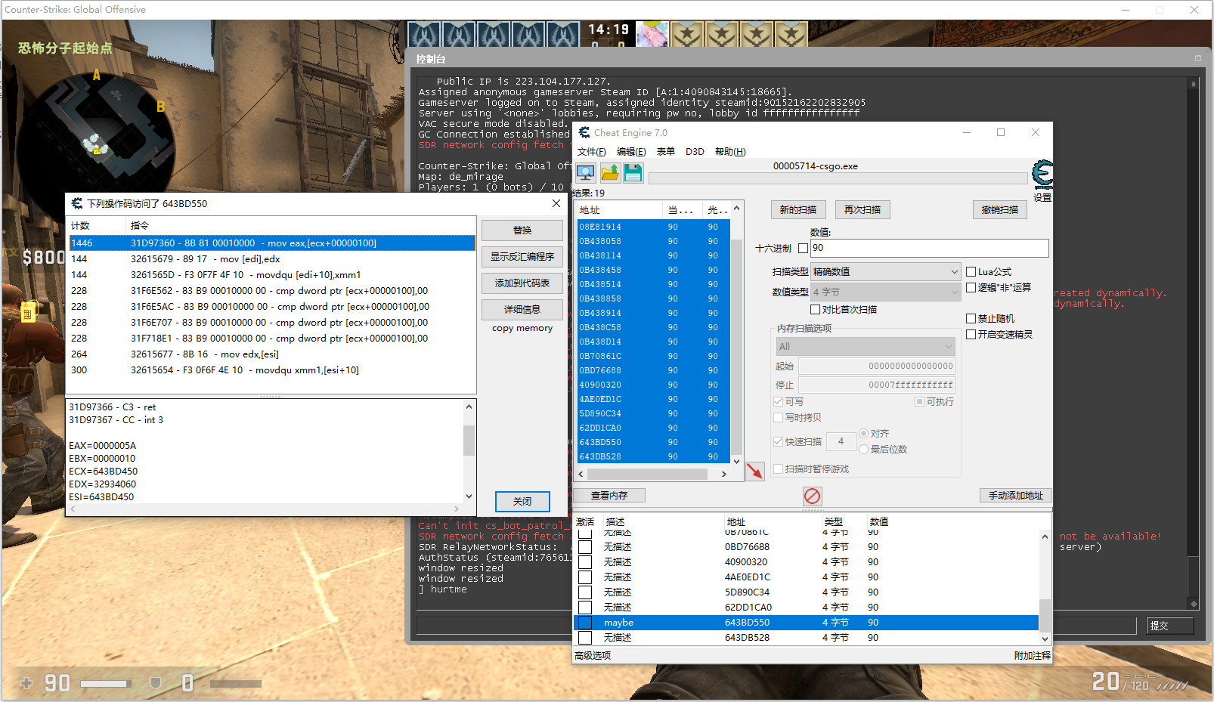This screenshot has width=1214, height=702.
Task: Open the process list computer icon
Action: [x=585, y=173]
